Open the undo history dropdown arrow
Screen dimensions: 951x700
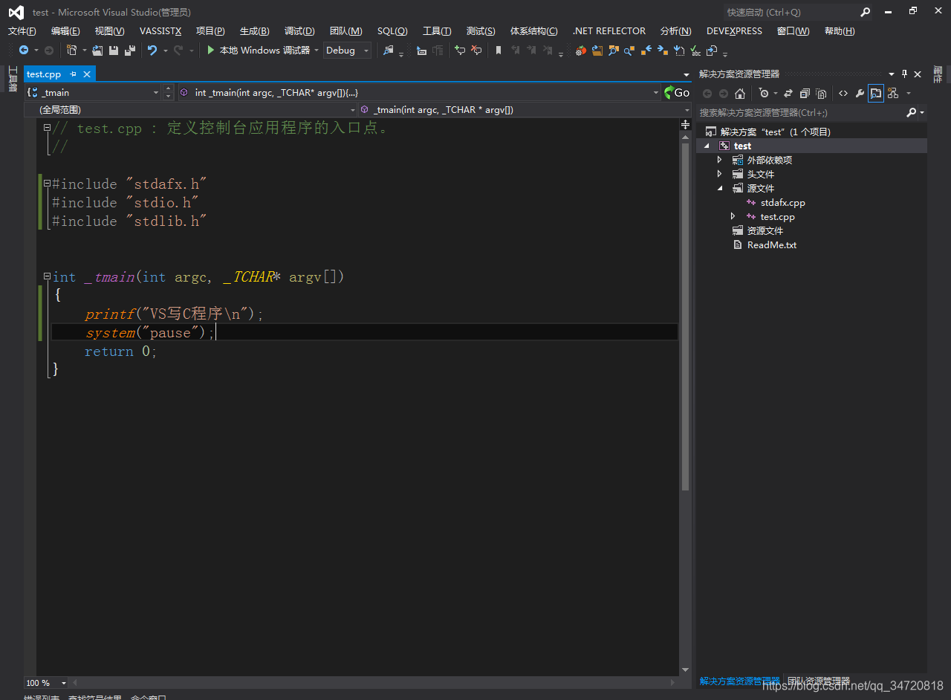click(x=165, y=51)
